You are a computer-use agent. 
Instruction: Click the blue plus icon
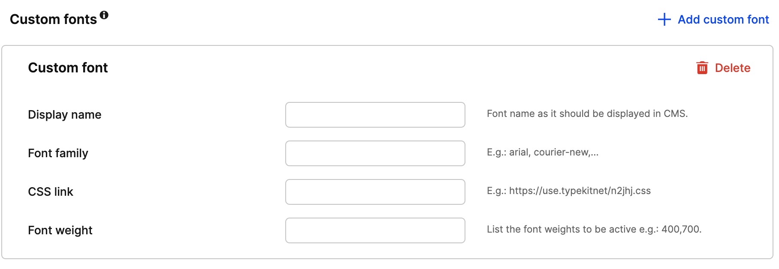664,19
